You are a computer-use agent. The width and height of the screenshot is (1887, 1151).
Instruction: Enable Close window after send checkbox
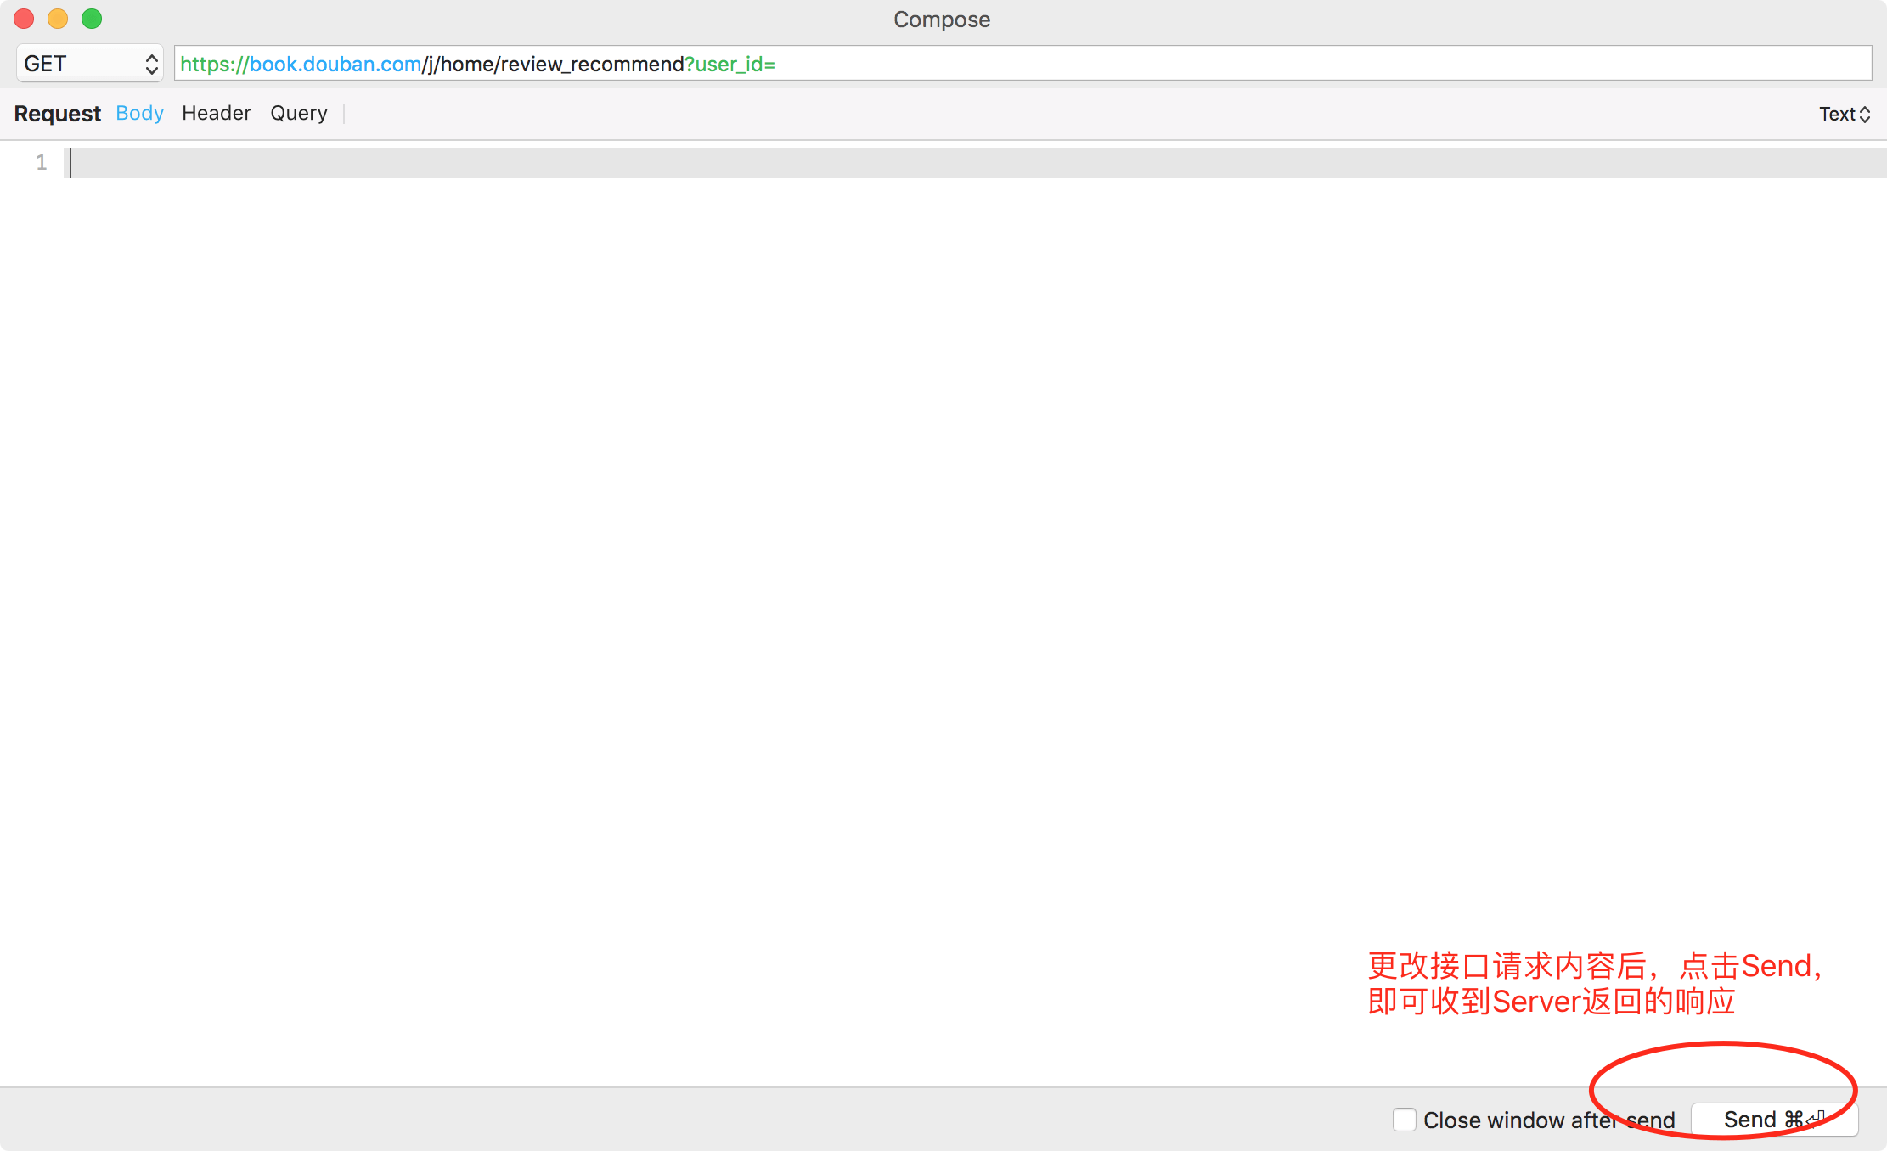point(1405,1120)
